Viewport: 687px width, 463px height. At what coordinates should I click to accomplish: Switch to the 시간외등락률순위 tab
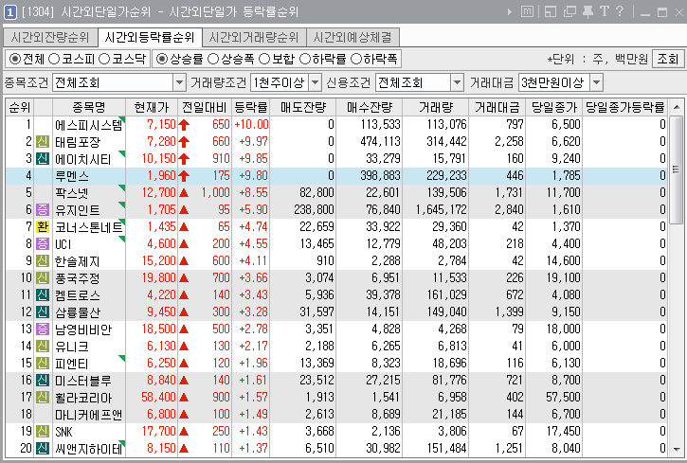pyautogui.click(x=150, y=38)
